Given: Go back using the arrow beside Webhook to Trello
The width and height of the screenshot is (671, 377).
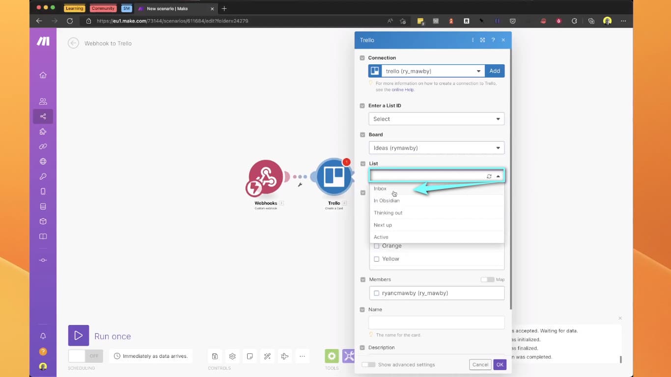Looking at the screenshot, I should 73,43.
